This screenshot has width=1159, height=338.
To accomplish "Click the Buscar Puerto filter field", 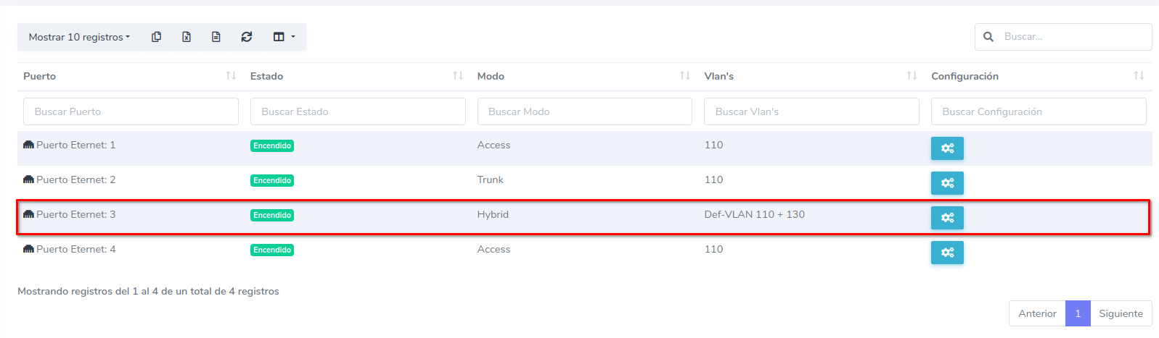I will coord(131,111).
